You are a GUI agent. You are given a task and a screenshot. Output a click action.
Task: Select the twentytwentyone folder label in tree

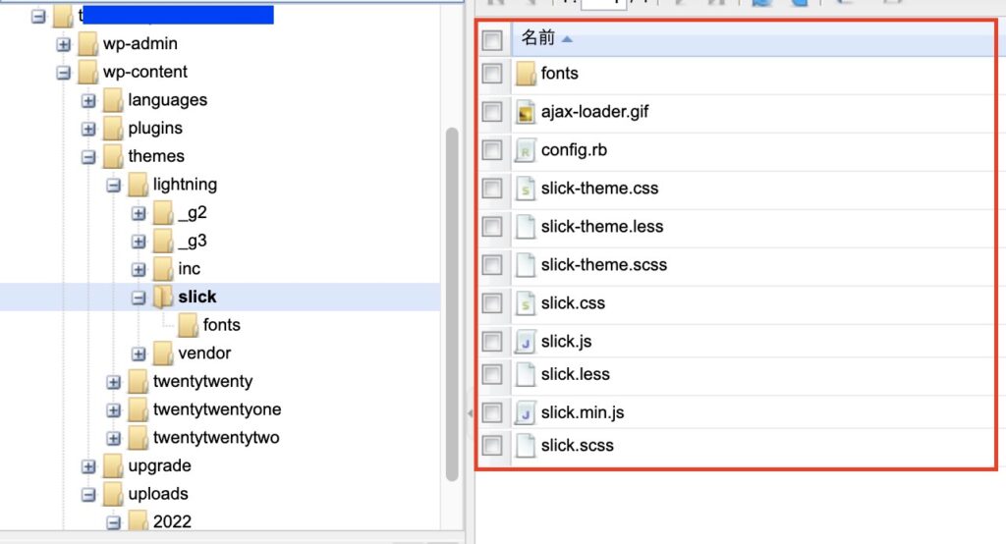pos(217,409)
